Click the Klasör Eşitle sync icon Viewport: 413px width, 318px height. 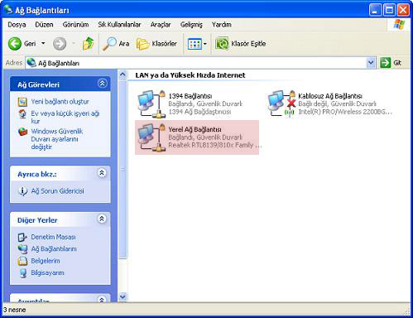(222, 44)
